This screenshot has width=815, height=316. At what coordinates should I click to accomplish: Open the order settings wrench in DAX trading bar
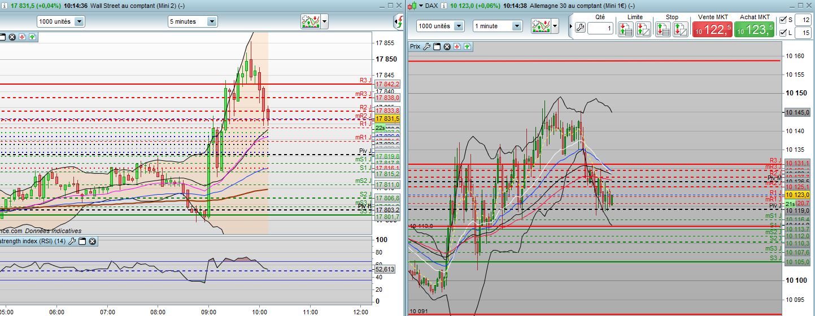(x=580, y=28)
